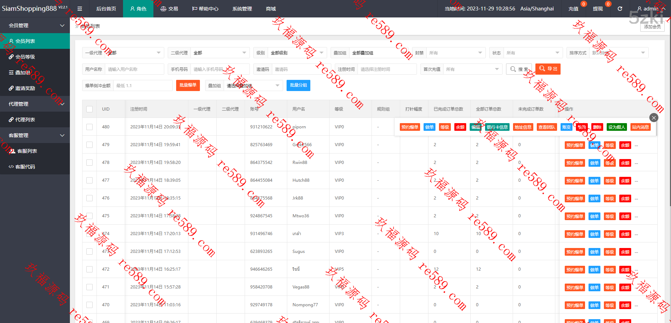Screen dimensions: 671x323
Task: Click 添加会员 to add a member
Action: tap(652, 27)
